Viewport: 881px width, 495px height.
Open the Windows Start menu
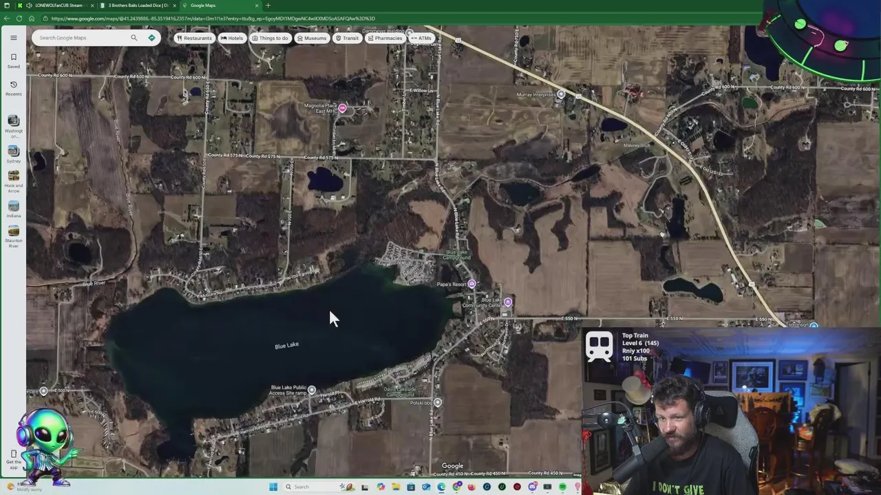click(273, 487)
